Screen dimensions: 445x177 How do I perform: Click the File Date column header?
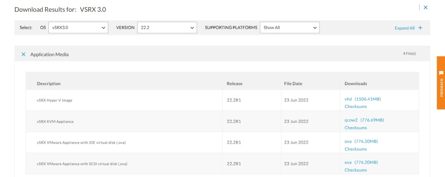pos(293,84)
